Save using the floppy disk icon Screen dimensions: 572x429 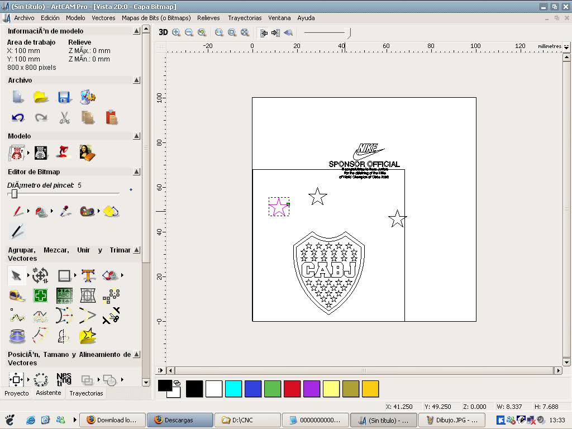(64, 97)
